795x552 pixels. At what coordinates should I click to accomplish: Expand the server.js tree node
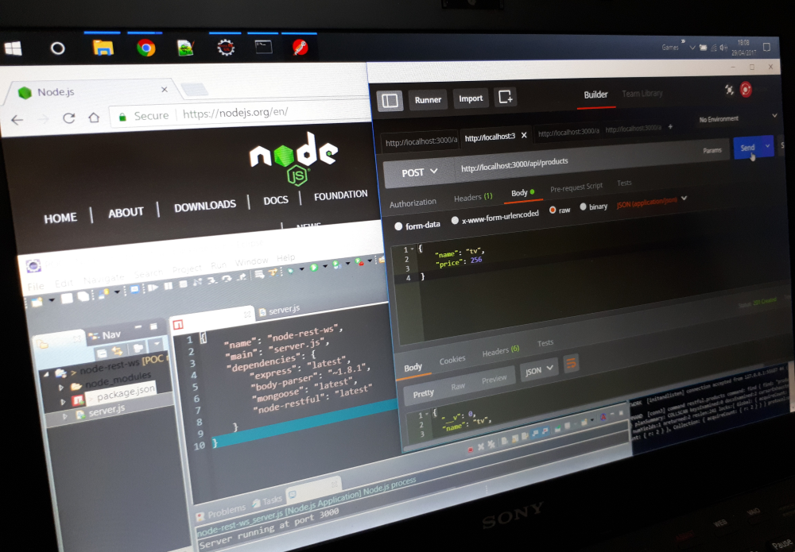[x=65, y=416]
